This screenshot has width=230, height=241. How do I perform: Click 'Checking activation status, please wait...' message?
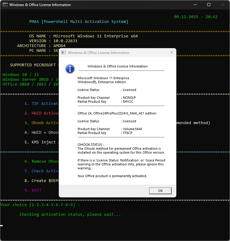point(70,214)
